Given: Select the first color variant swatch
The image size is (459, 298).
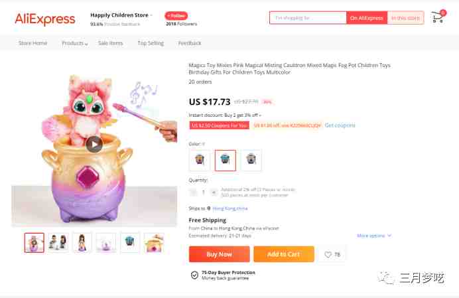Looking at the screenshot, I should click(200, 160).
